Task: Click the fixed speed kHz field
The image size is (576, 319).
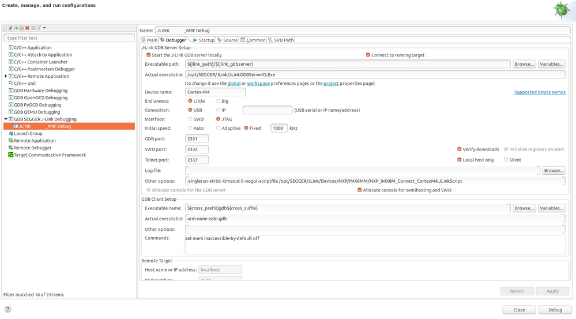Action: point(279,128)
